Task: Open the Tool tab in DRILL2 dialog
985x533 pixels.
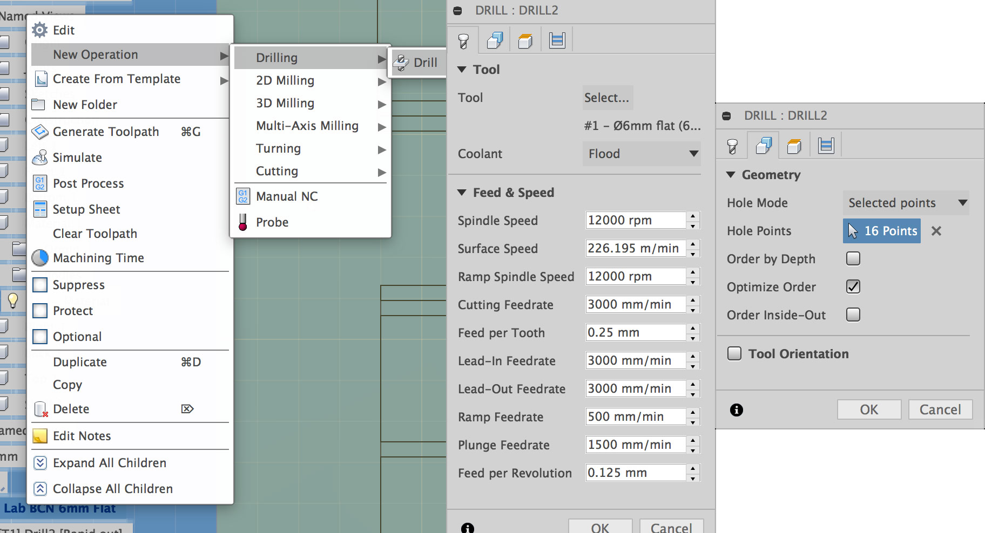Action: 463,39
